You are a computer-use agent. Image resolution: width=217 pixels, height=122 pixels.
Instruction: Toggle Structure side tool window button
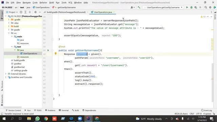click(2, 86)
